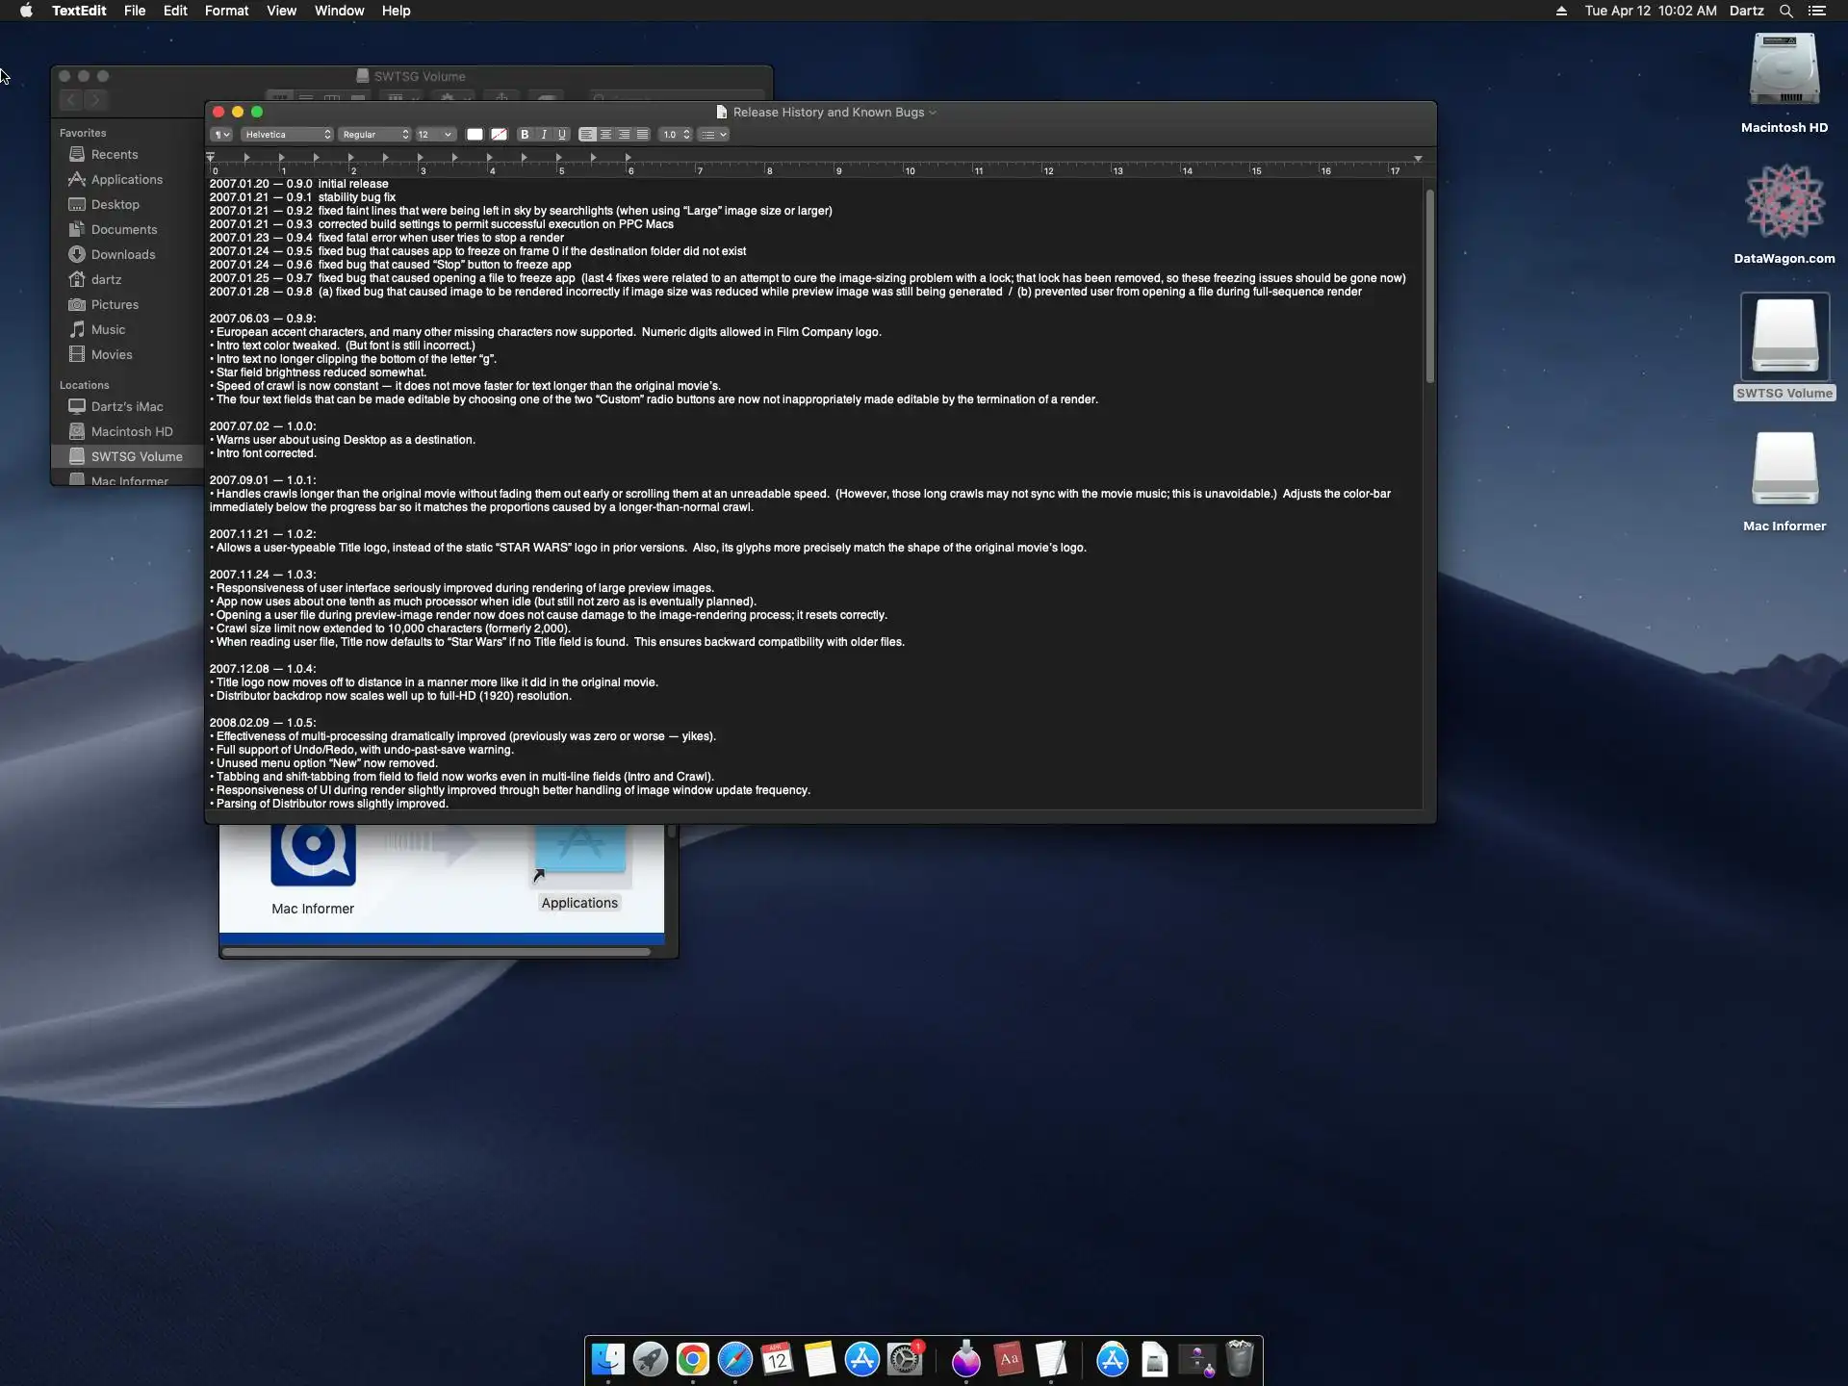Select SWTSG Volume in Finder sidebar
The width and height of the screenshot is (1848, 1386).
(136, 456)
